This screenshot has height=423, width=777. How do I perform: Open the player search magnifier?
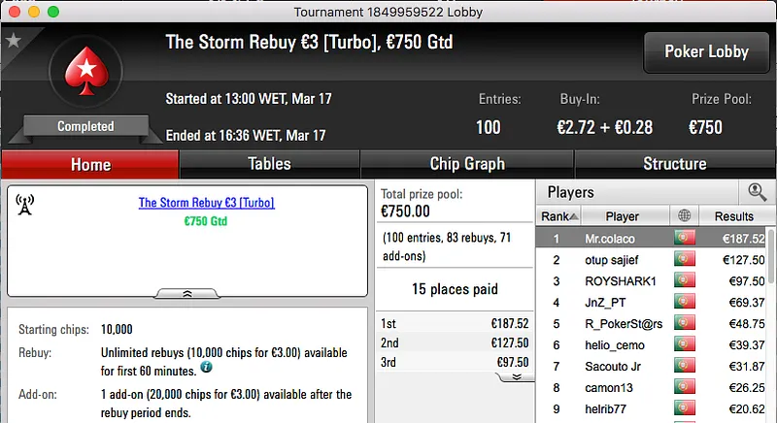[757, 192]
